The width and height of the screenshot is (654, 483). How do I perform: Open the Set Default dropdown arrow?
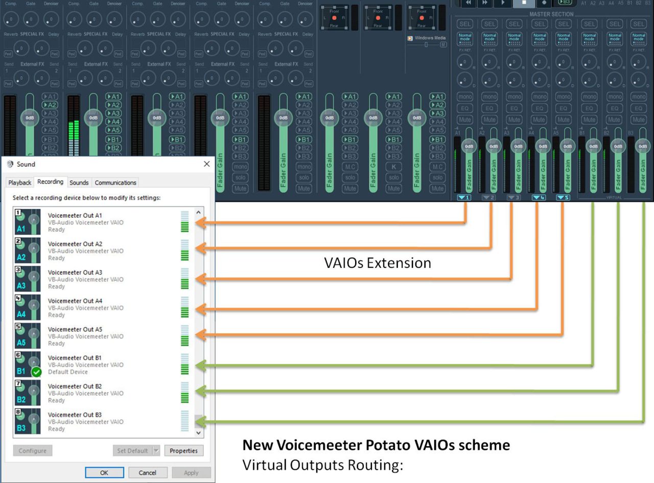pyautogui.click(x=155, y=450)
